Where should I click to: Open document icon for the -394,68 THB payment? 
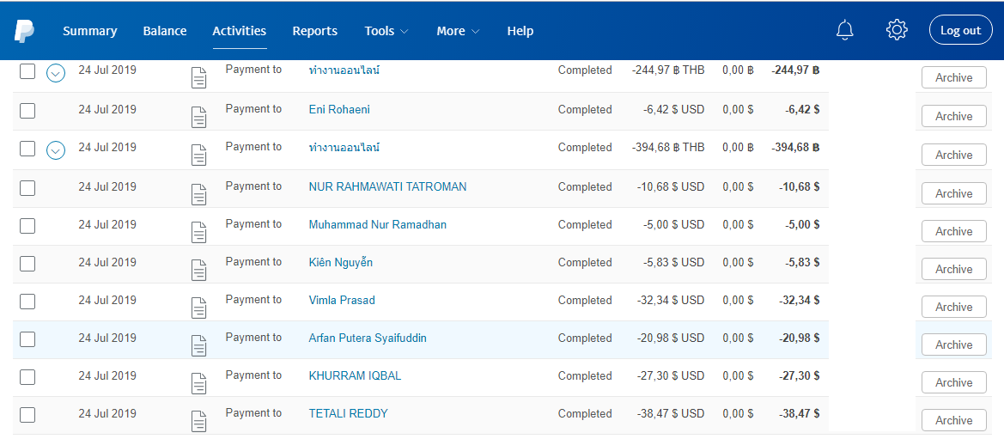click(200, 155)
